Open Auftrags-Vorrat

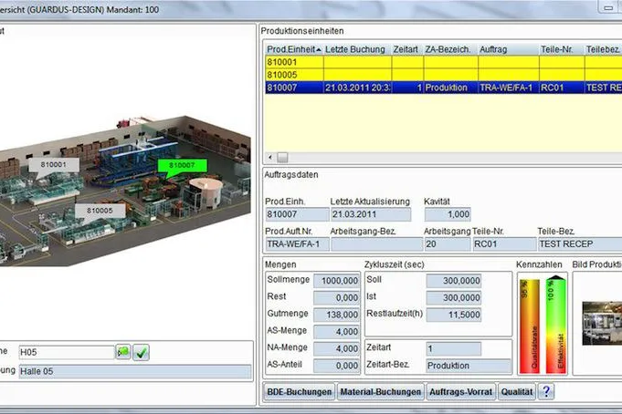click(460, 392)
